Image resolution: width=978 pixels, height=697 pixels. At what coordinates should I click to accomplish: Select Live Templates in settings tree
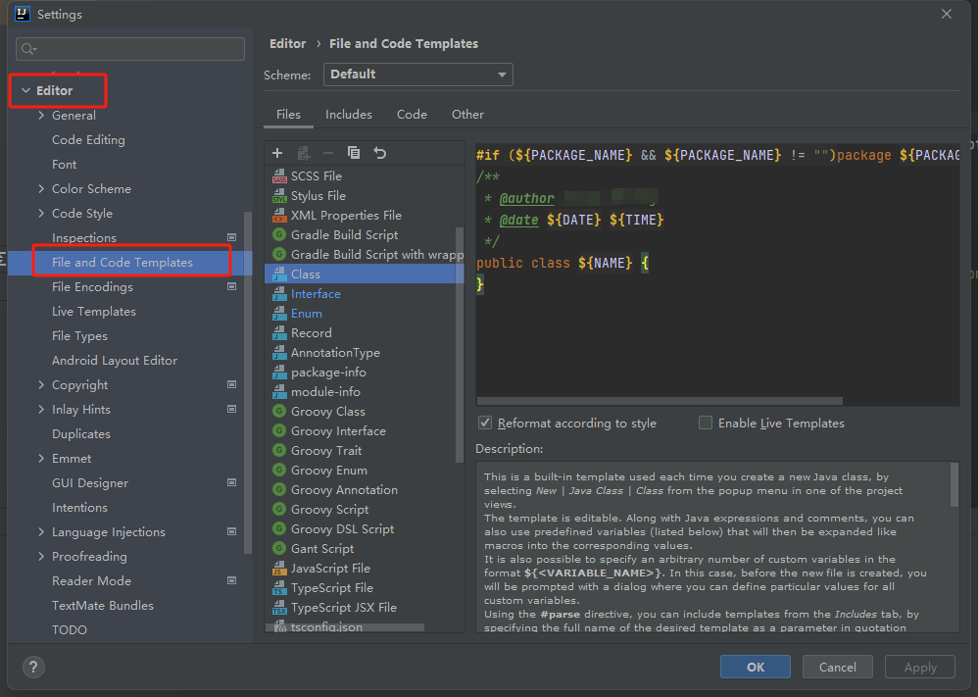click(93, 312)
